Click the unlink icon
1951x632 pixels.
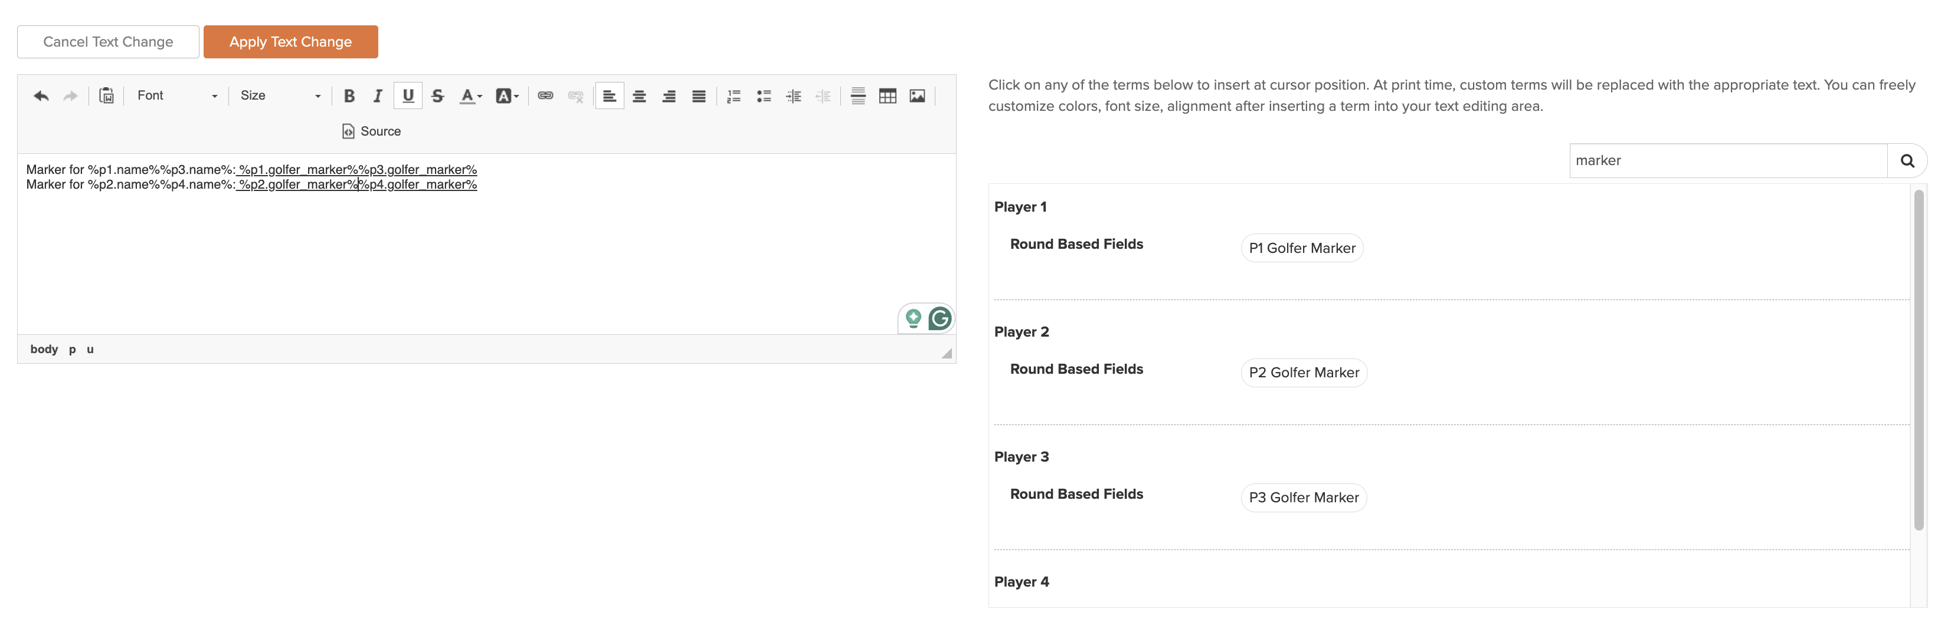pos(575,96)
